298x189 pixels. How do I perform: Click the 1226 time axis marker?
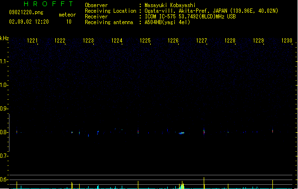(173, 41)
